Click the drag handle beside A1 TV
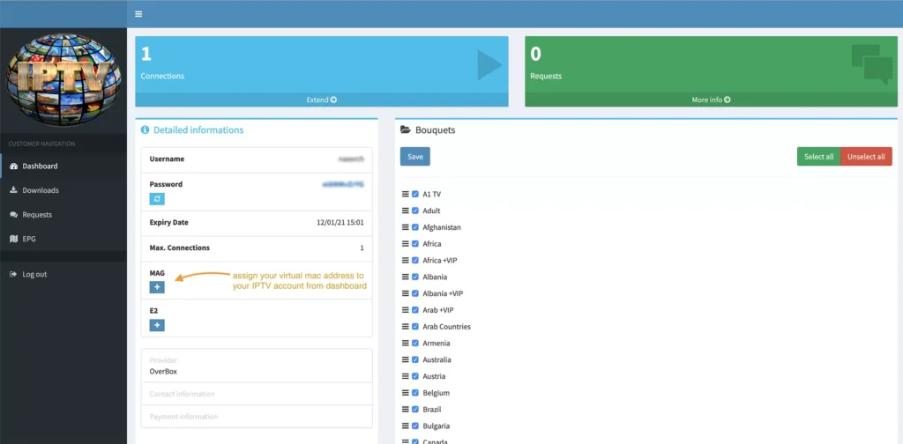This screenshot has height=444, width=903. (406, 194)
